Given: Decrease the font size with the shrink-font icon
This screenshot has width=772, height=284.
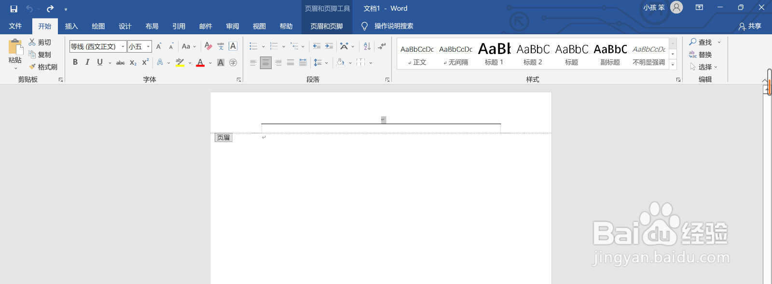Looking at the screenshot, I should 171,46.
